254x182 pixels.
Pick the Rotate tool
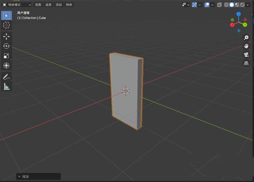(6, 46)
